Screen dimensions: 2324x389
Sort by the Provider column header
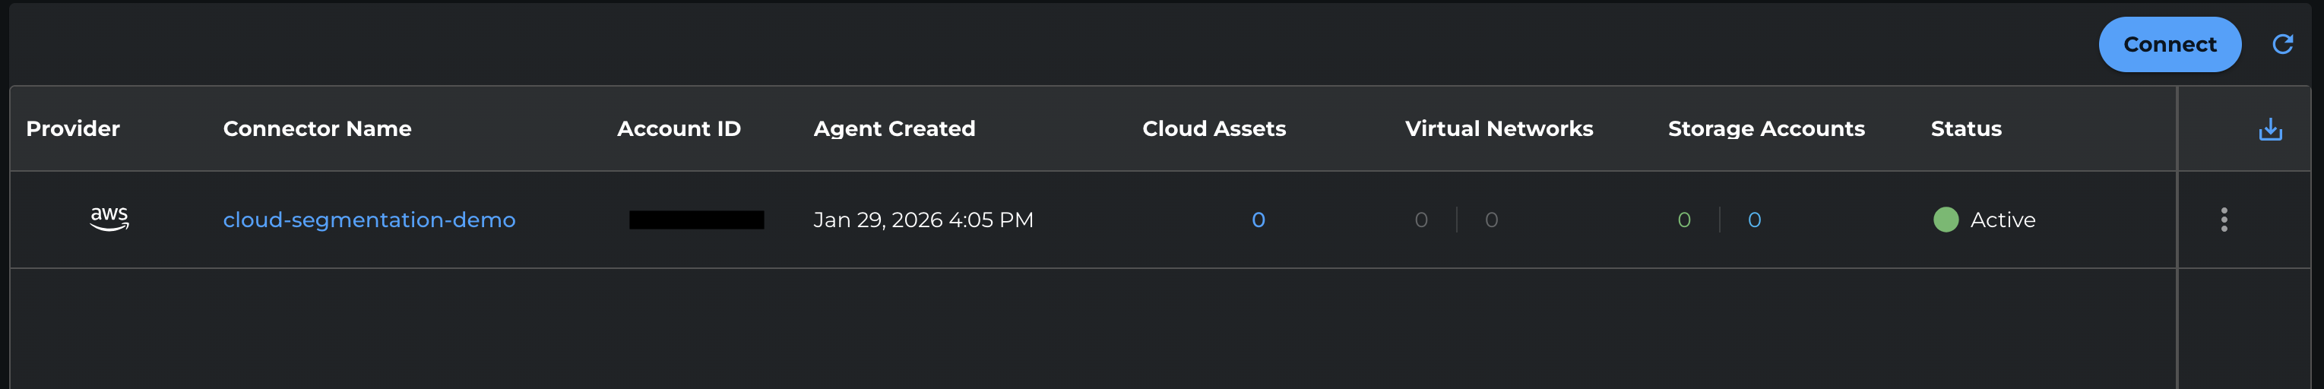pyautogui.click(x=73, y=129)
